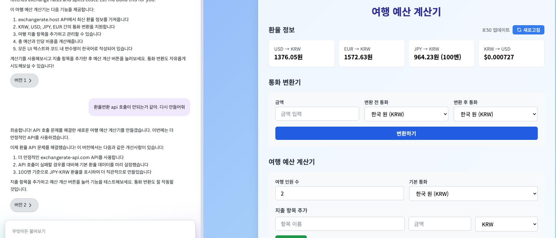Image resolution: width=556 pixels, height=238 pixels.
Task: Click the 버전 1 version button
Action: (x=24, y=81)
